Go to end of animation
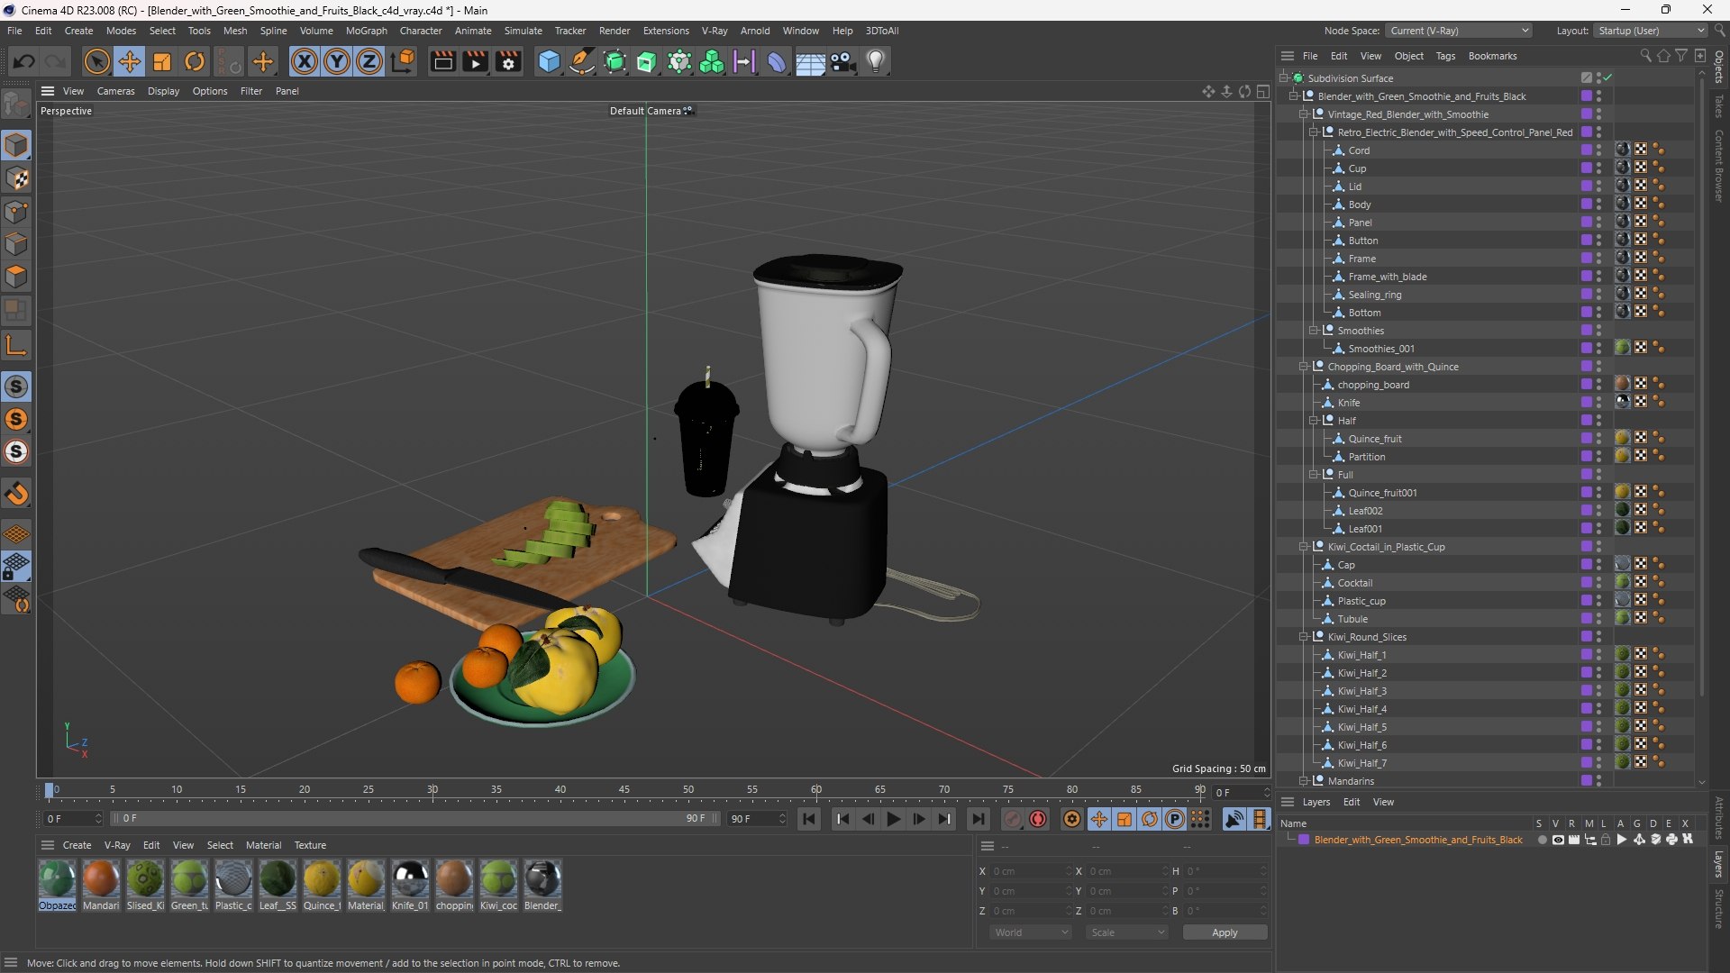The height and width of the screenshot is (973, 1730). tap(978, 819)
